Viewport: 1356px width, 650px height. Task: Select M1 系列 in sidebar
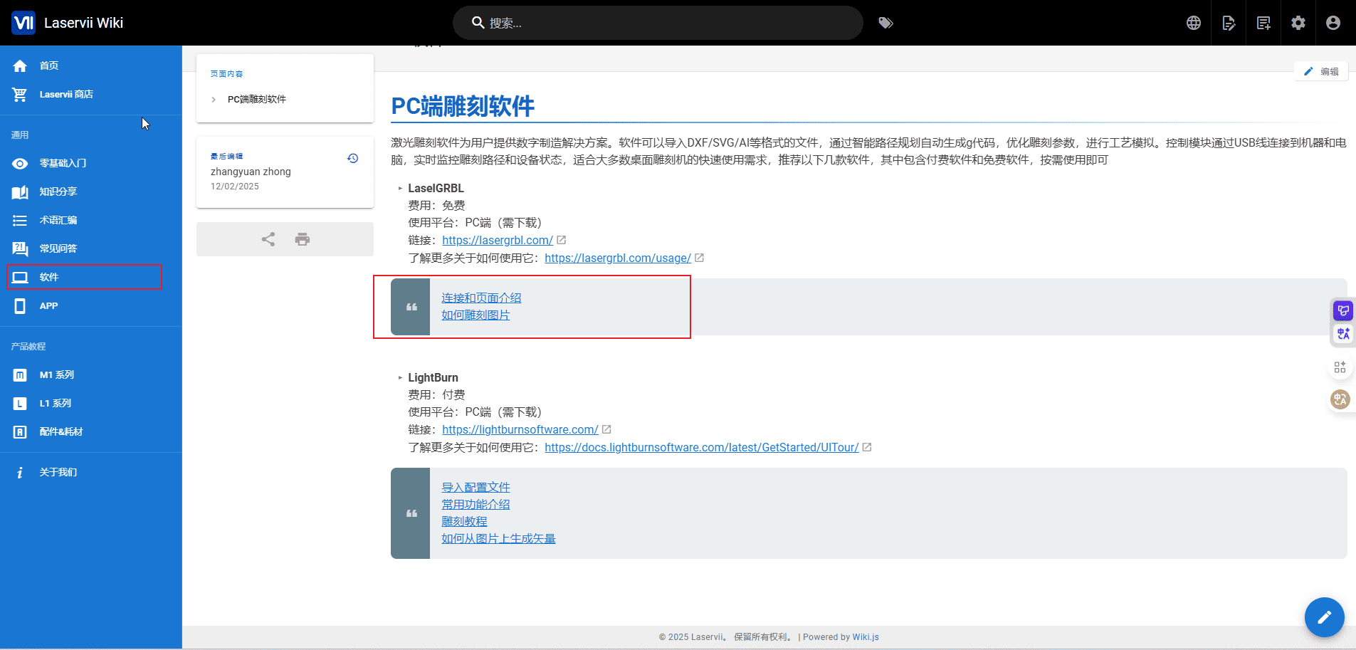pos(56,374)
